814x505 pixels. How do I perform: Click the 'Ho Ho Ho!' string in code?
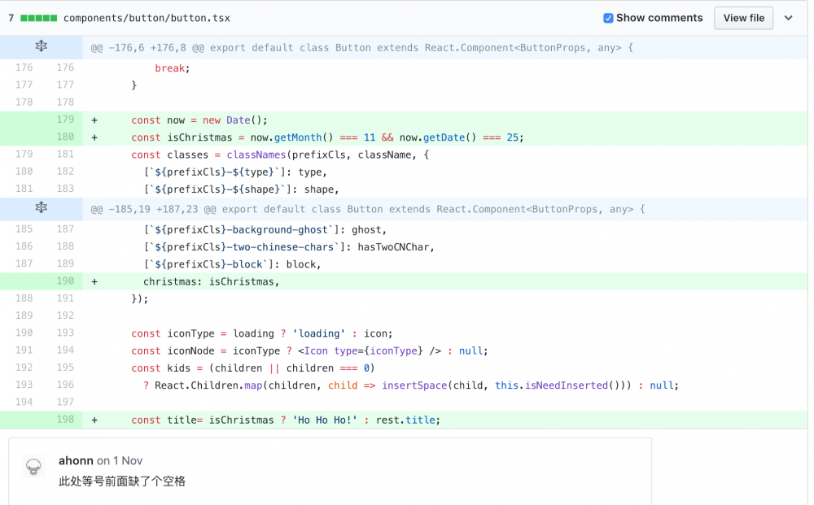[x=325, y=420]
